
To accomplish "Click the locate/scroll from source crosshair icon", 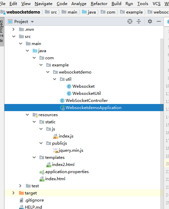I will (130, 21).
